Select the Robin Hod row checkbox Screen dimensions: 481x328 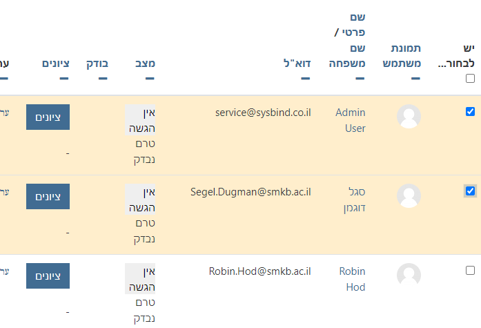(x=470, y=270)
